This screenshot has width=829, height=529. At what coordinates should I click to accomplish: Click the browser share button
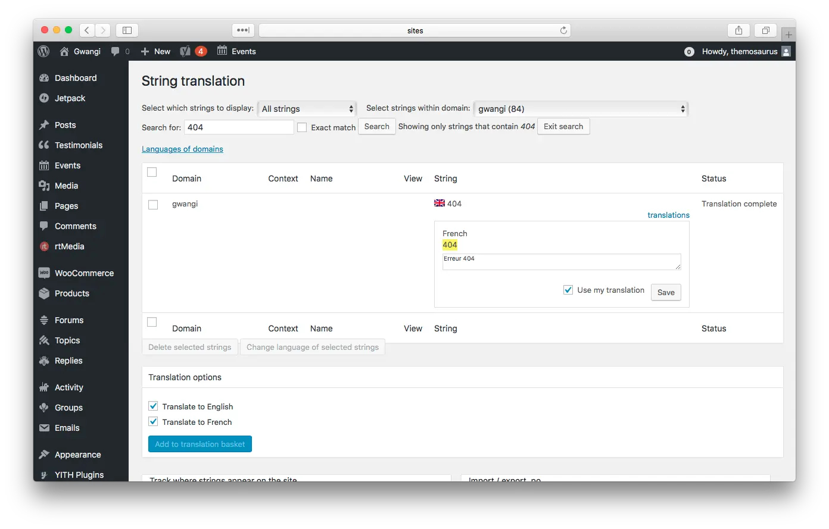pos(738,30)
